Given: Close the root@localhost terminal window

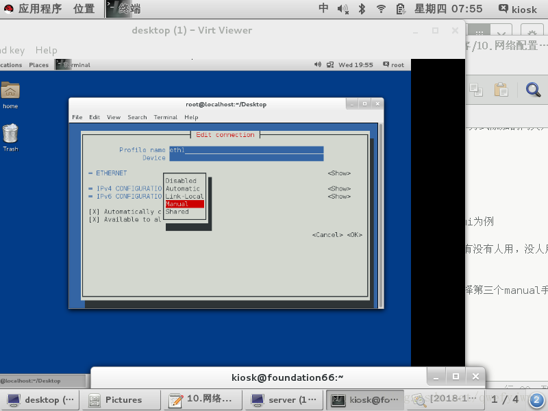Looking at the screenshot, I should pyautogui.click(x=377, y=104).
